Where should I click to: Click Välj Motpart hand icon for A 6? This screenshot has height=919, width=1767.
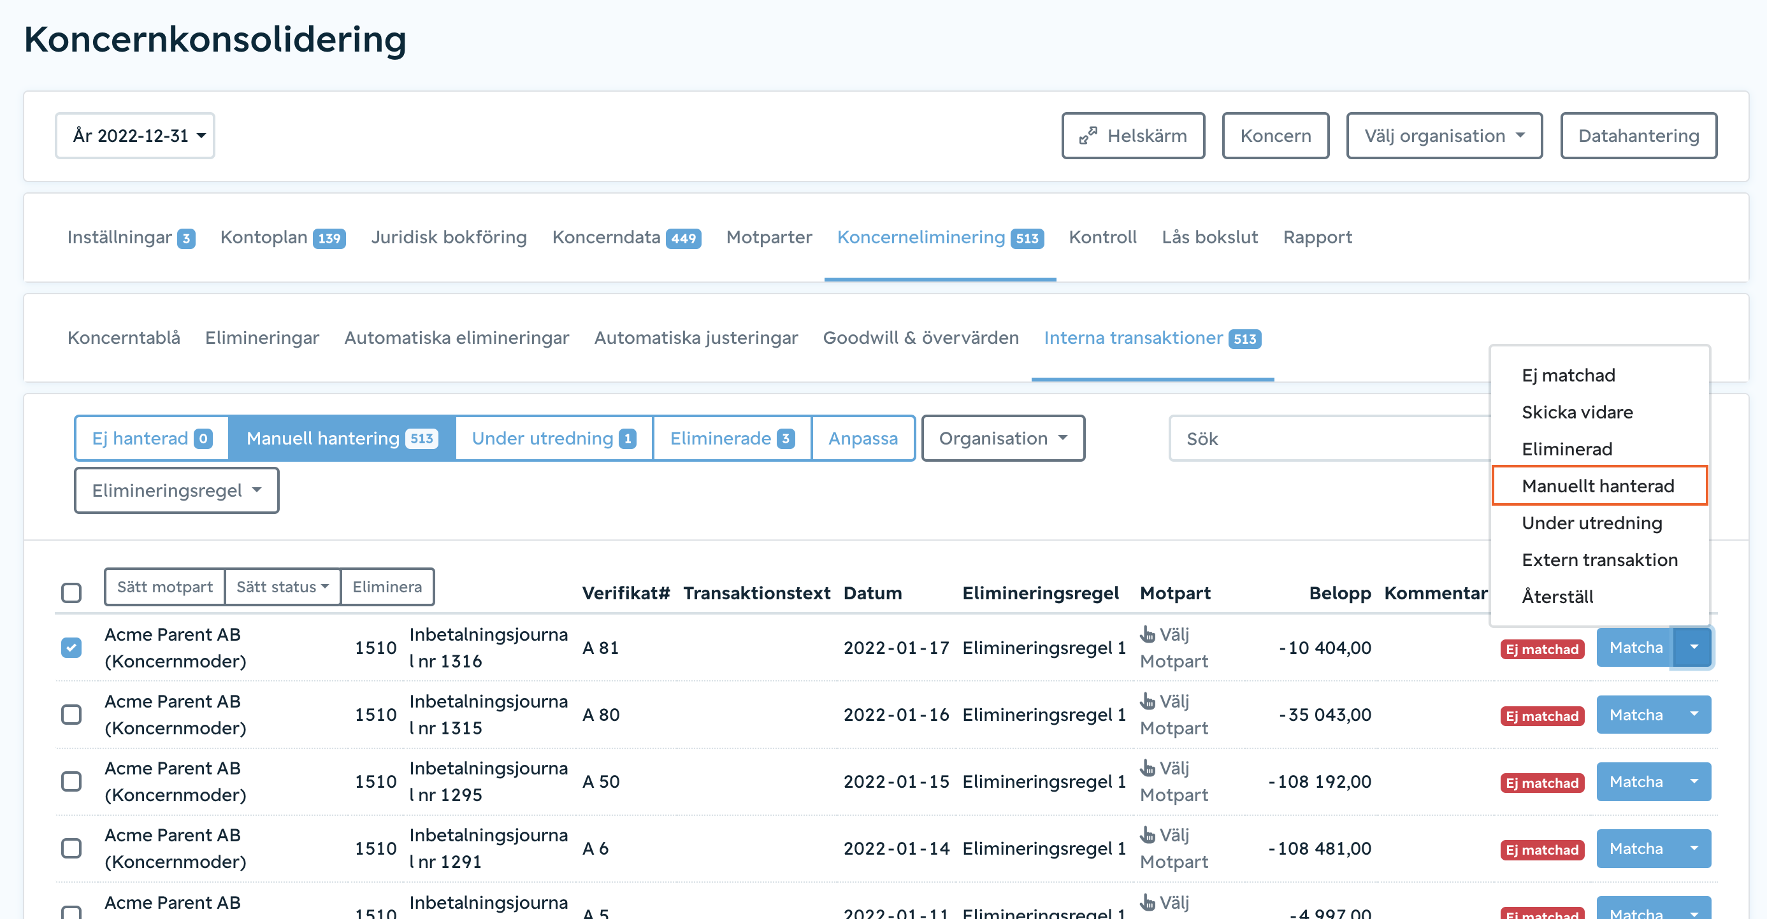(x=1148, y=835)
